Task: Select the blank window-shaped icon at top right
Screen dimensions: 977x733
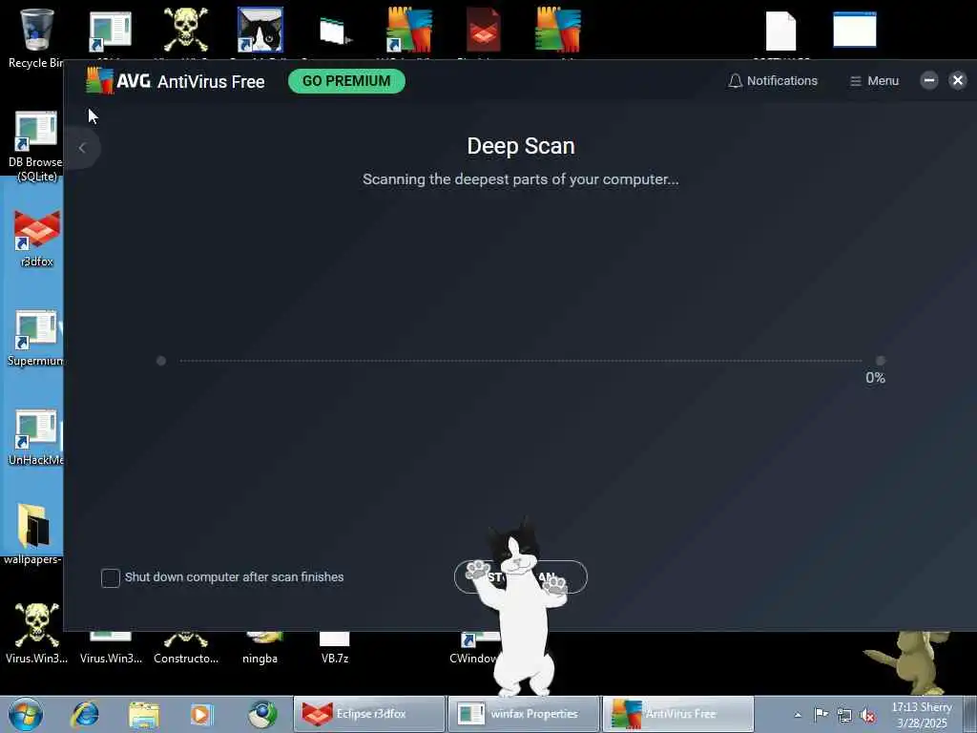Action: (x=855, y=30)
